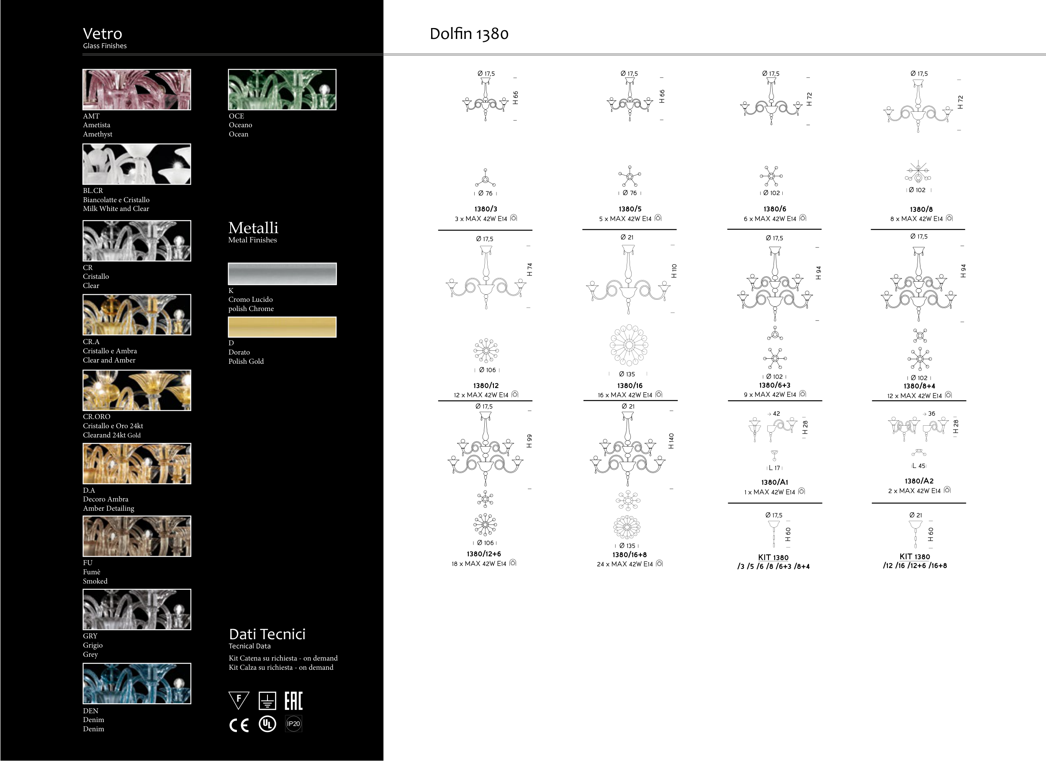Click bulb icon next to 1380/12 wattage
Screen dimensions: 1046x761
[515, 394]
